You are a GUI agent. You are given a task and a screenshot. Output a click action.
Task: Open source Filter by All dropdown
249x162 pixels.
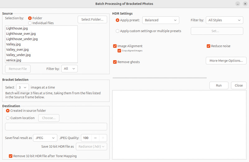[69, 69]
